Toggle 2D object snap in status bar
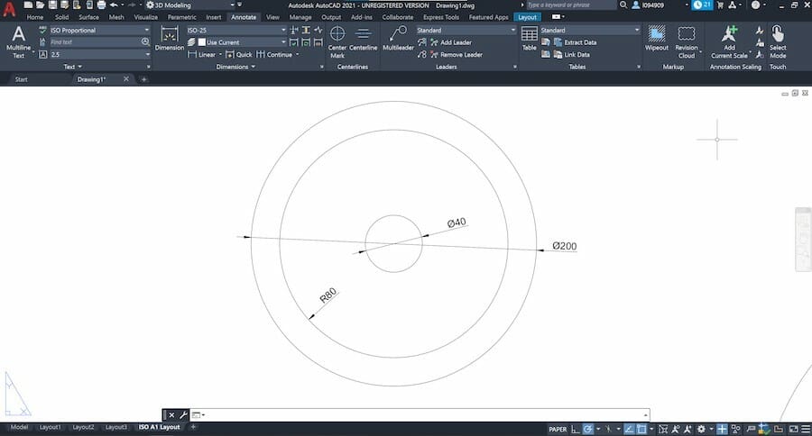Viewport: 812px width, 436px height. [641, 429]
